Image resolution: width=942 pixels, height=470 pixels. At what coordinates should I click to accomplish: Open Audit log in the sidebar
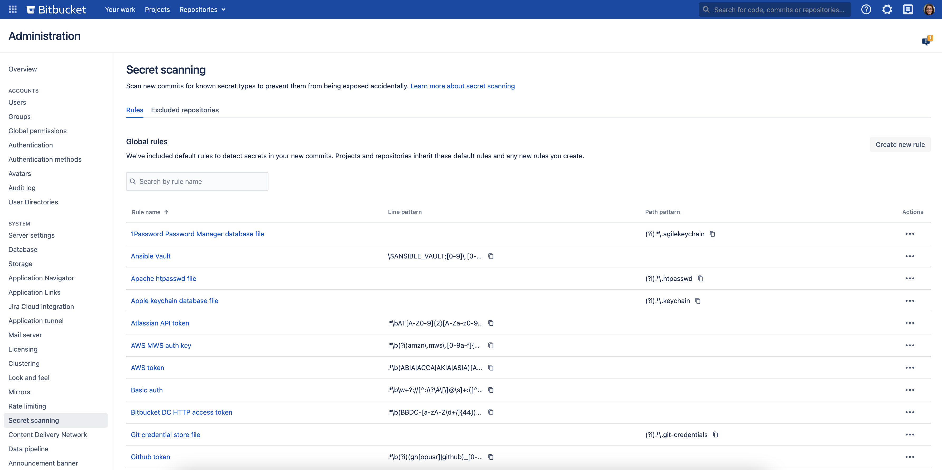click(22, 188)
